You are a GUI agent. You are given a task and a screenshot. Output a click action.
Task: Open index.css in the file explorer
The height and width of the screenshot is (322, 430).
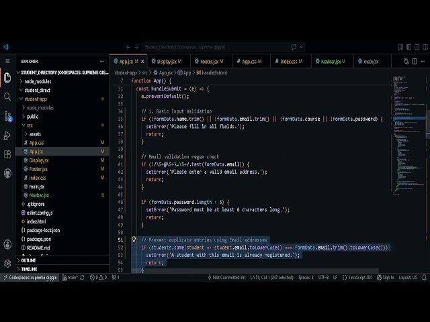62,178
